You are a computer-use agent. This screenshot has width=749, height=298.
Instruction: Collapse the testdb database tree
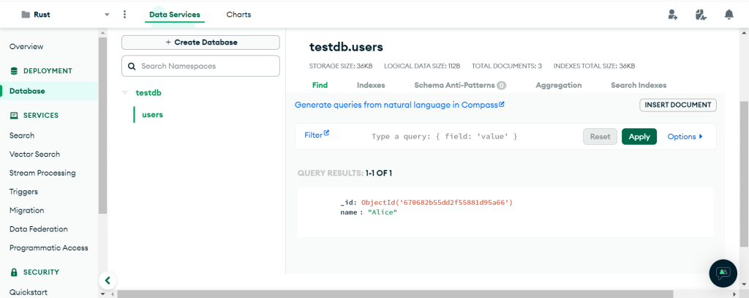[125, 93]
